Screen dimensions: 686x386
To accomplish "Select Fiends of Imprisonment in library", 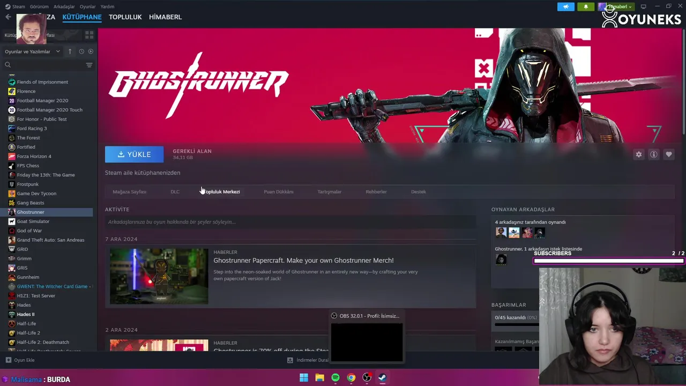I will (x=42, y=82).
